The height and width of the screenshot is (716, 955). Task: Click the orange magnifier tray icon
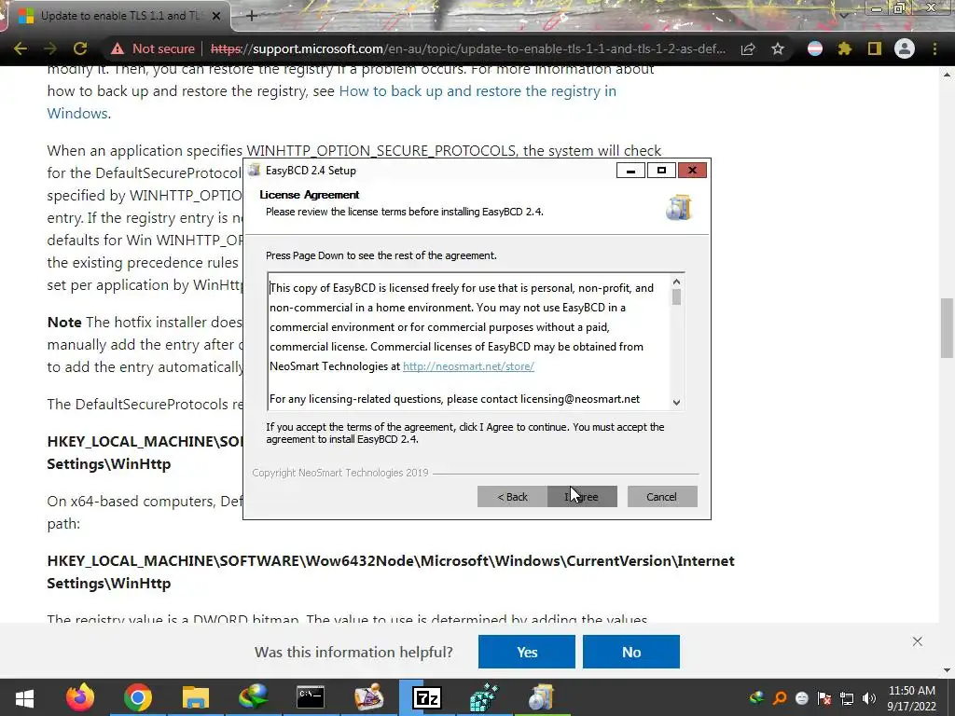pyautogui.click(x=780, y=698)
